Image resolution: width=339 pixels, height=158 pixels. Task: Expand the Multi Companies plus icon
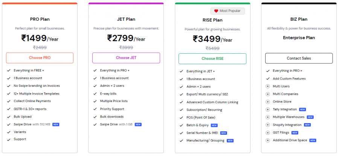[x=268, y=94]
